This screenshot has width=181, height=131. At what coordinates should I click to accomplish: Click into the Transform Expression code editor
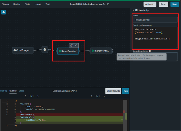155,37
